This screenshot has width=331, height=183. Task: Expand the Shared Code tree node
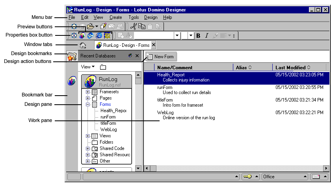(88, 149)
